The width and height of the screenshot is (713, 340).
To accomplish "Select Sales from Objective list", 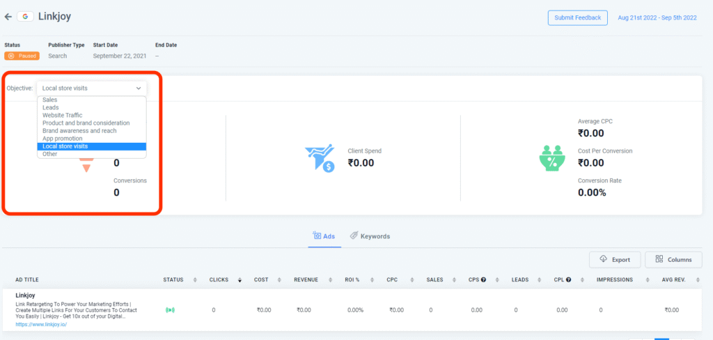I will (49, 100).
